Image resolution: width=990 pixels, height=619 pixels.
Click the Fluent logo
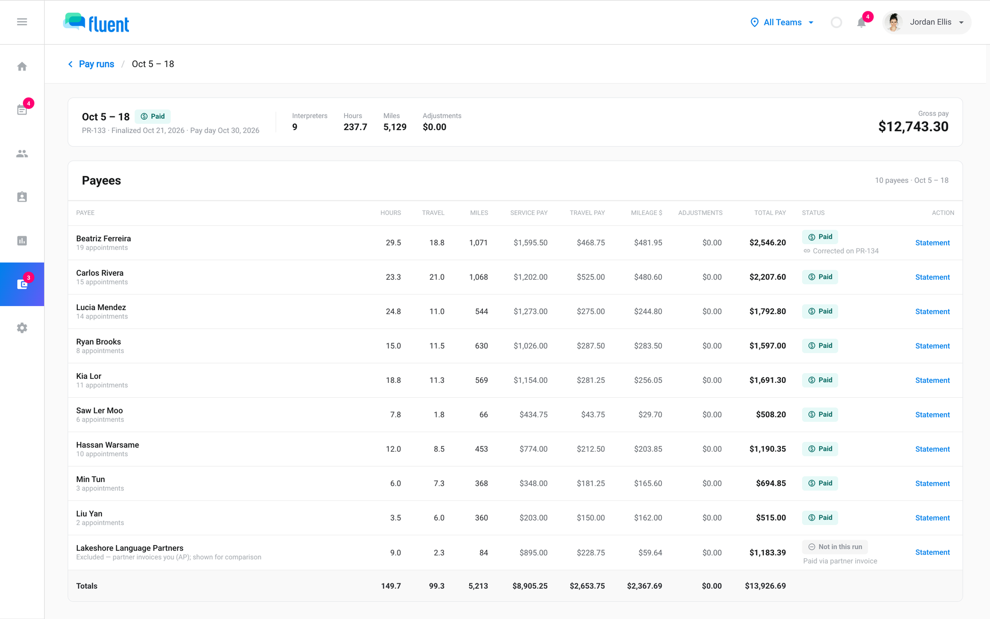tap(96, 22)
